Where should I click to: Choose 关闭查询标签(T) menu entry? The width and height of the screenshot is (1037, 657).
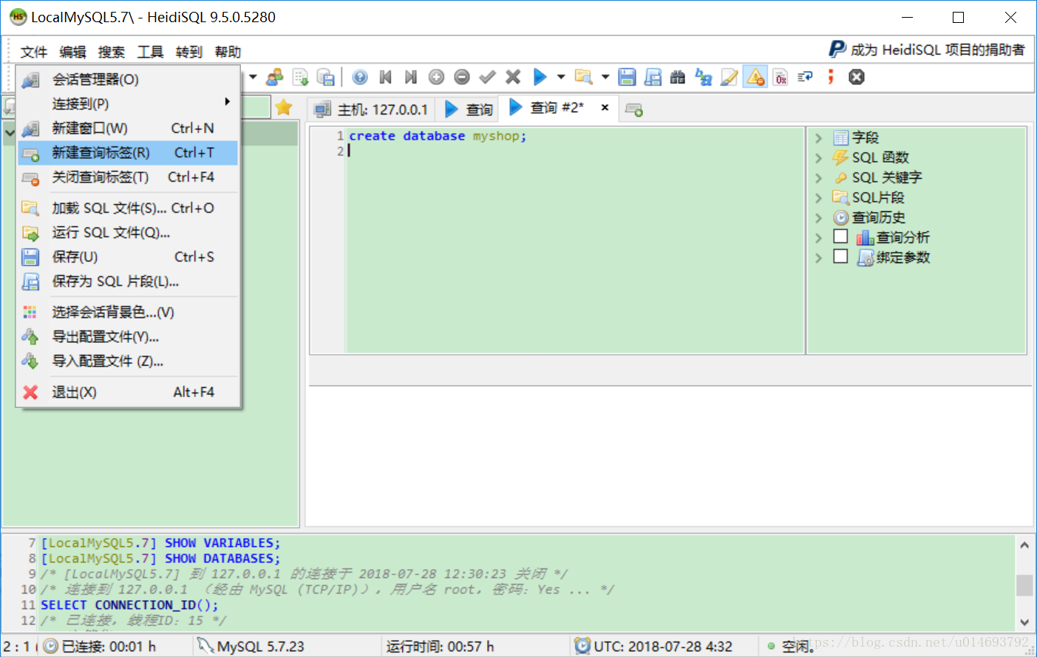128,177
